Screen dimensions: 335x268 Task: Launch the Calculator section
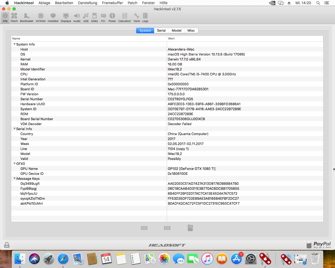click(125, 18)
